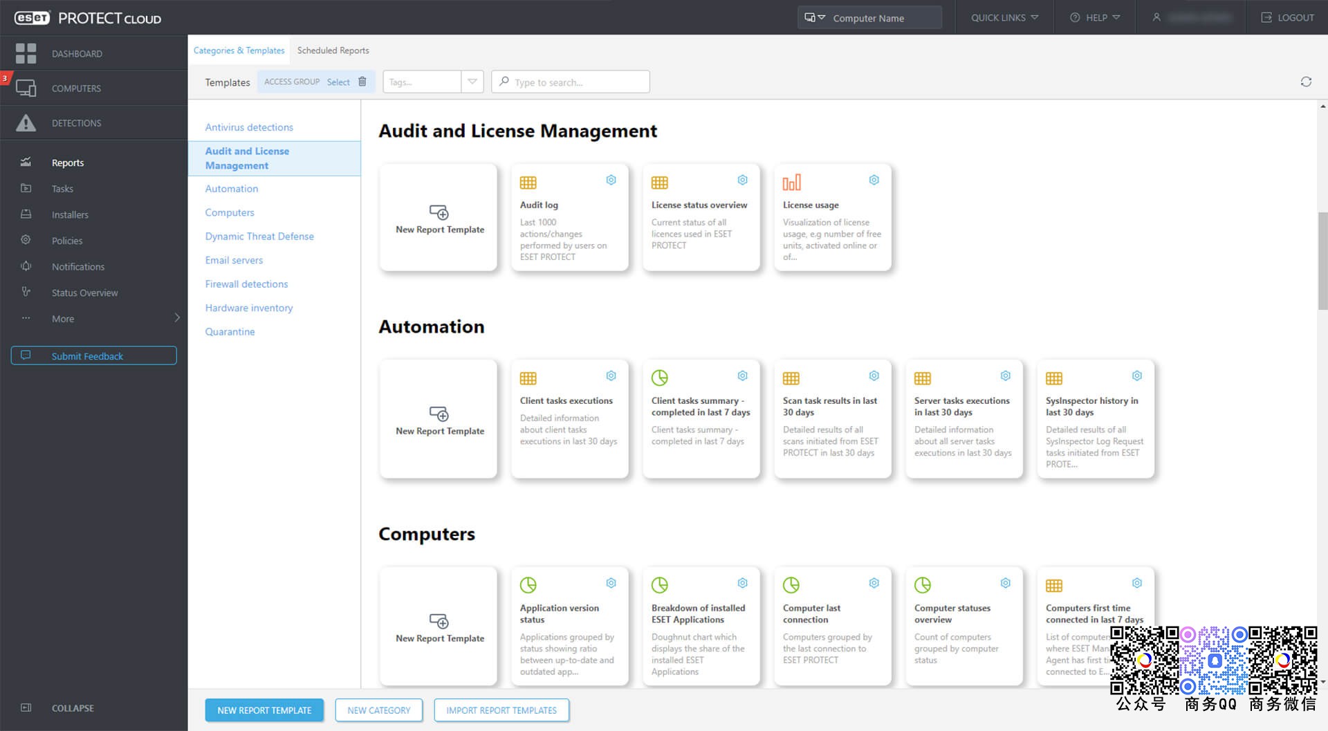Switch to Categories & Templates tab

pos(239,50)
